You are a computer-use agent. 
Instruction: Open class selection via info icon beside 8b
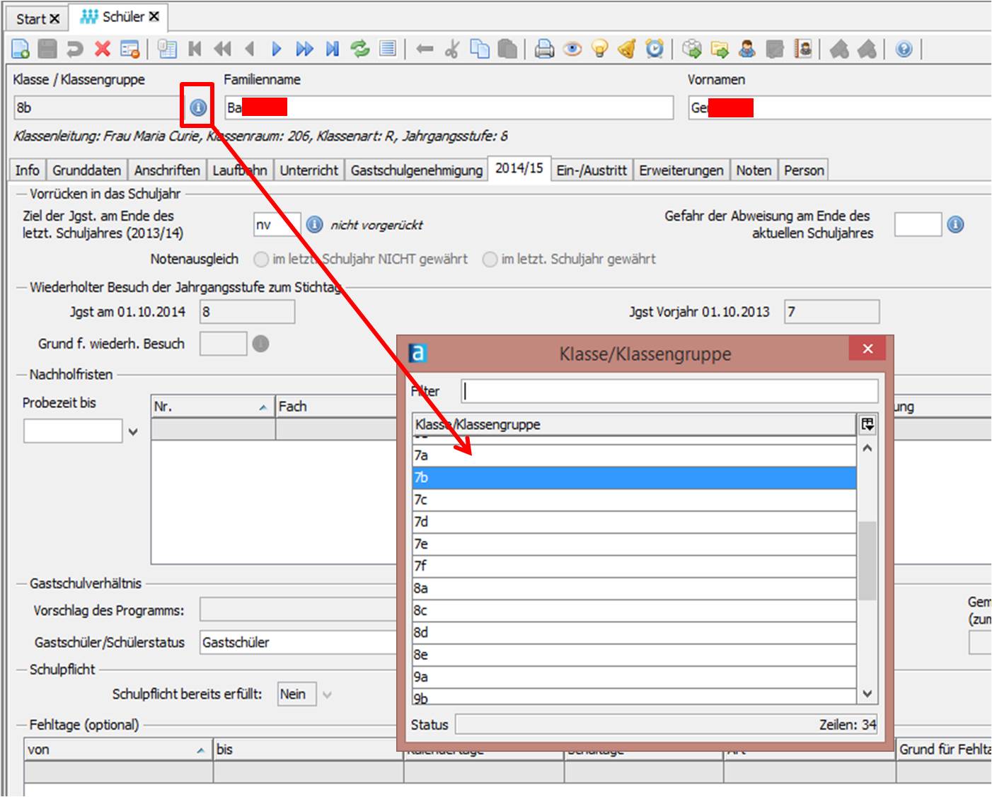pos(198,107)
